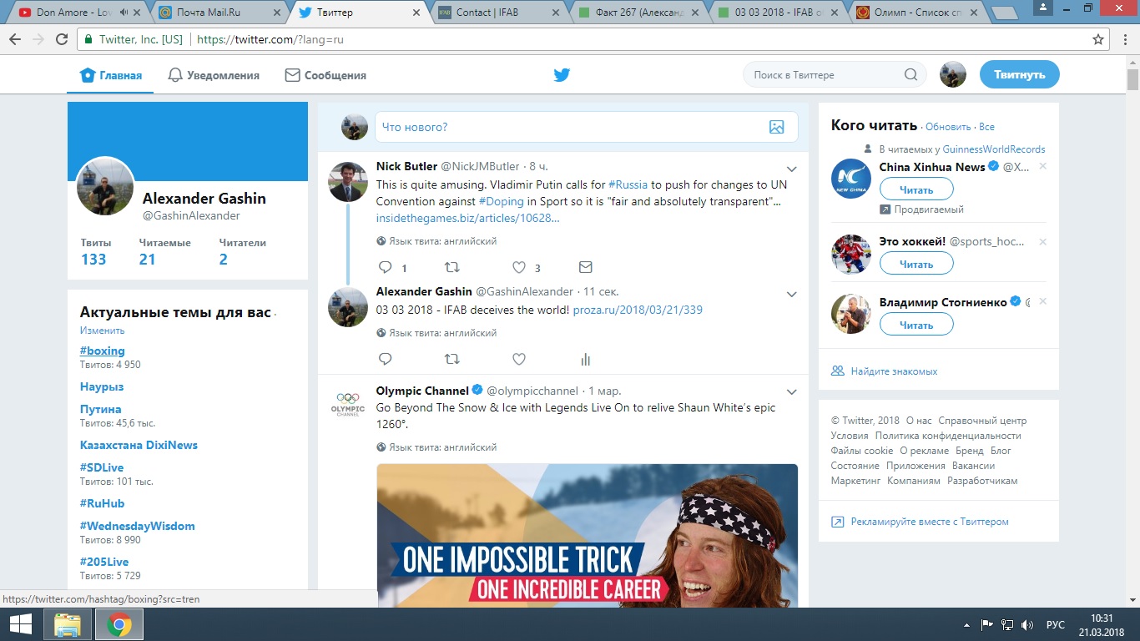Open Рекламируйте вместе с Твиттером link
The height and width of the screenshot is (641, 1140).
(930, 522)
